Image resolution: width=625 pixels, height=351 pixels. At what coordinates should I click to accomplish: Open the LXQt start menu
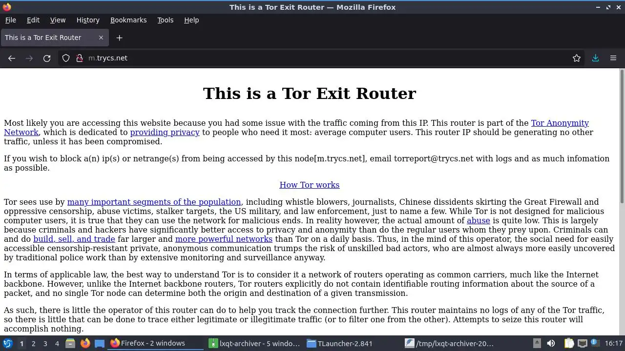click(7, 343)
